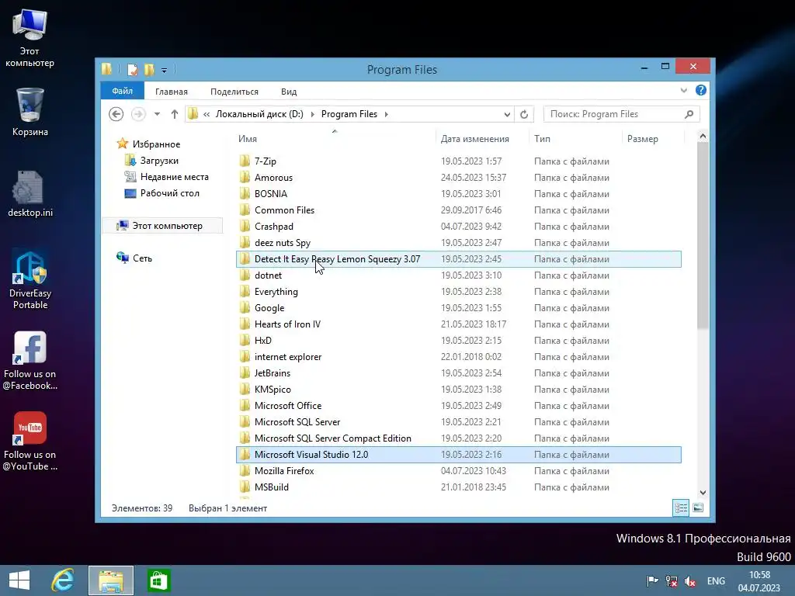This screenshot has height=596, width=795.
Task: Open recent locations dropdown arrow
Action: (x=157, y=114)
